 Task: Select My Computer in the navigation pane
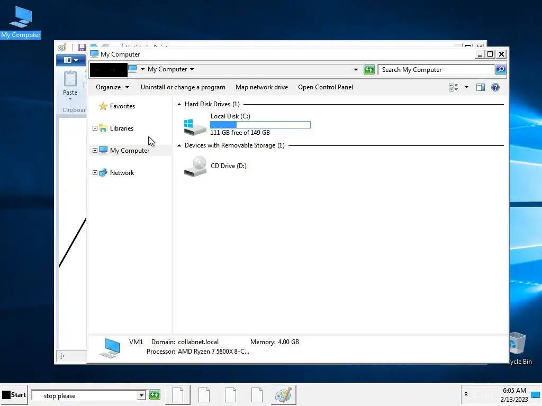[x=130, y=151]
